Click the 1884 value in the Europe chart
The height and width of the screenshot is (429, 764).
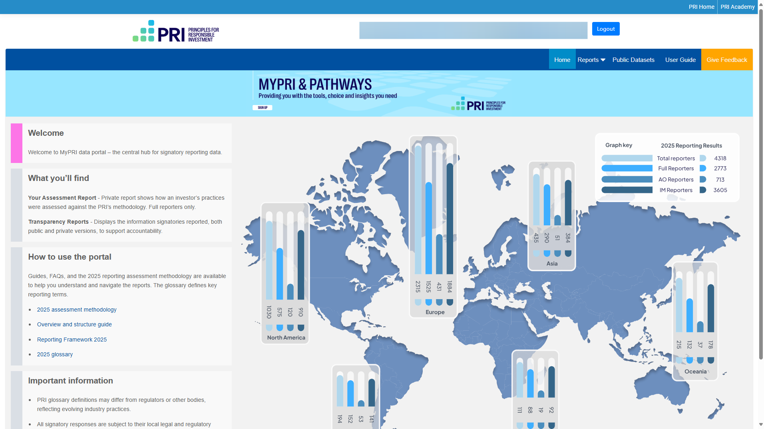point(450,287)
